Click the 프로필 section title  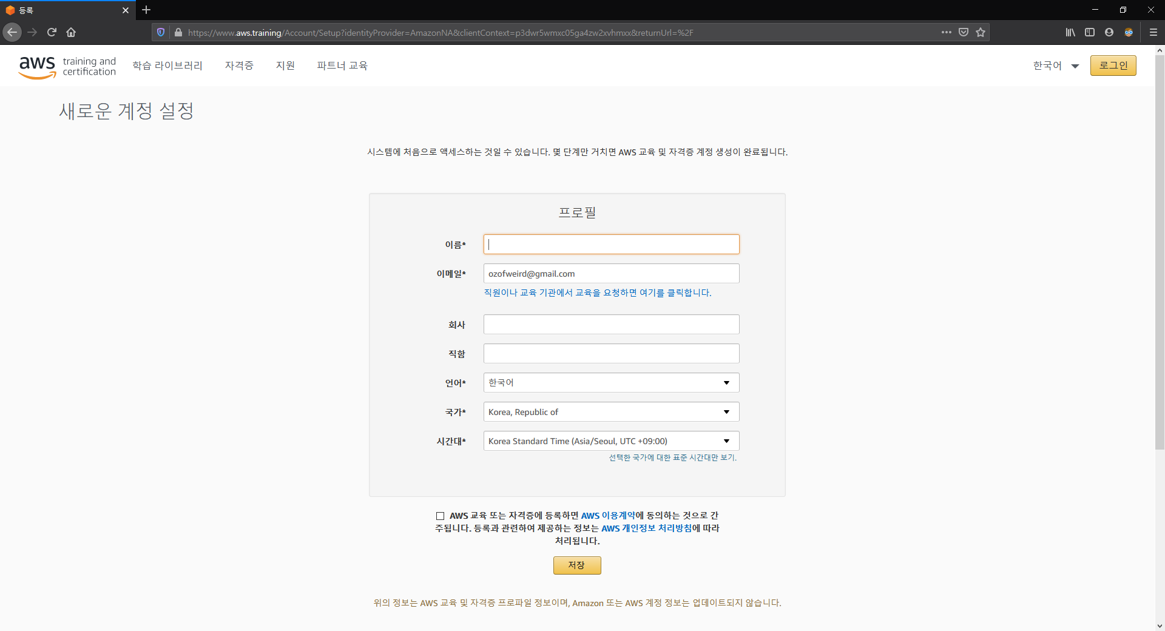577,212
